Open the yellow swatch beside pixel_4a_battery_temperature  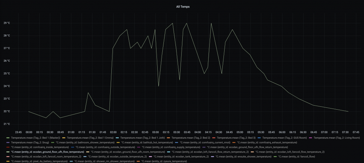coord(8,161)
